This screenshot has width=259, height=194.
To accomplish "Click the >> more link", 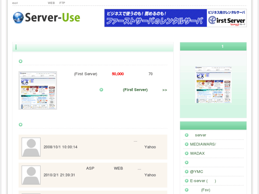I will pos(165,90).
